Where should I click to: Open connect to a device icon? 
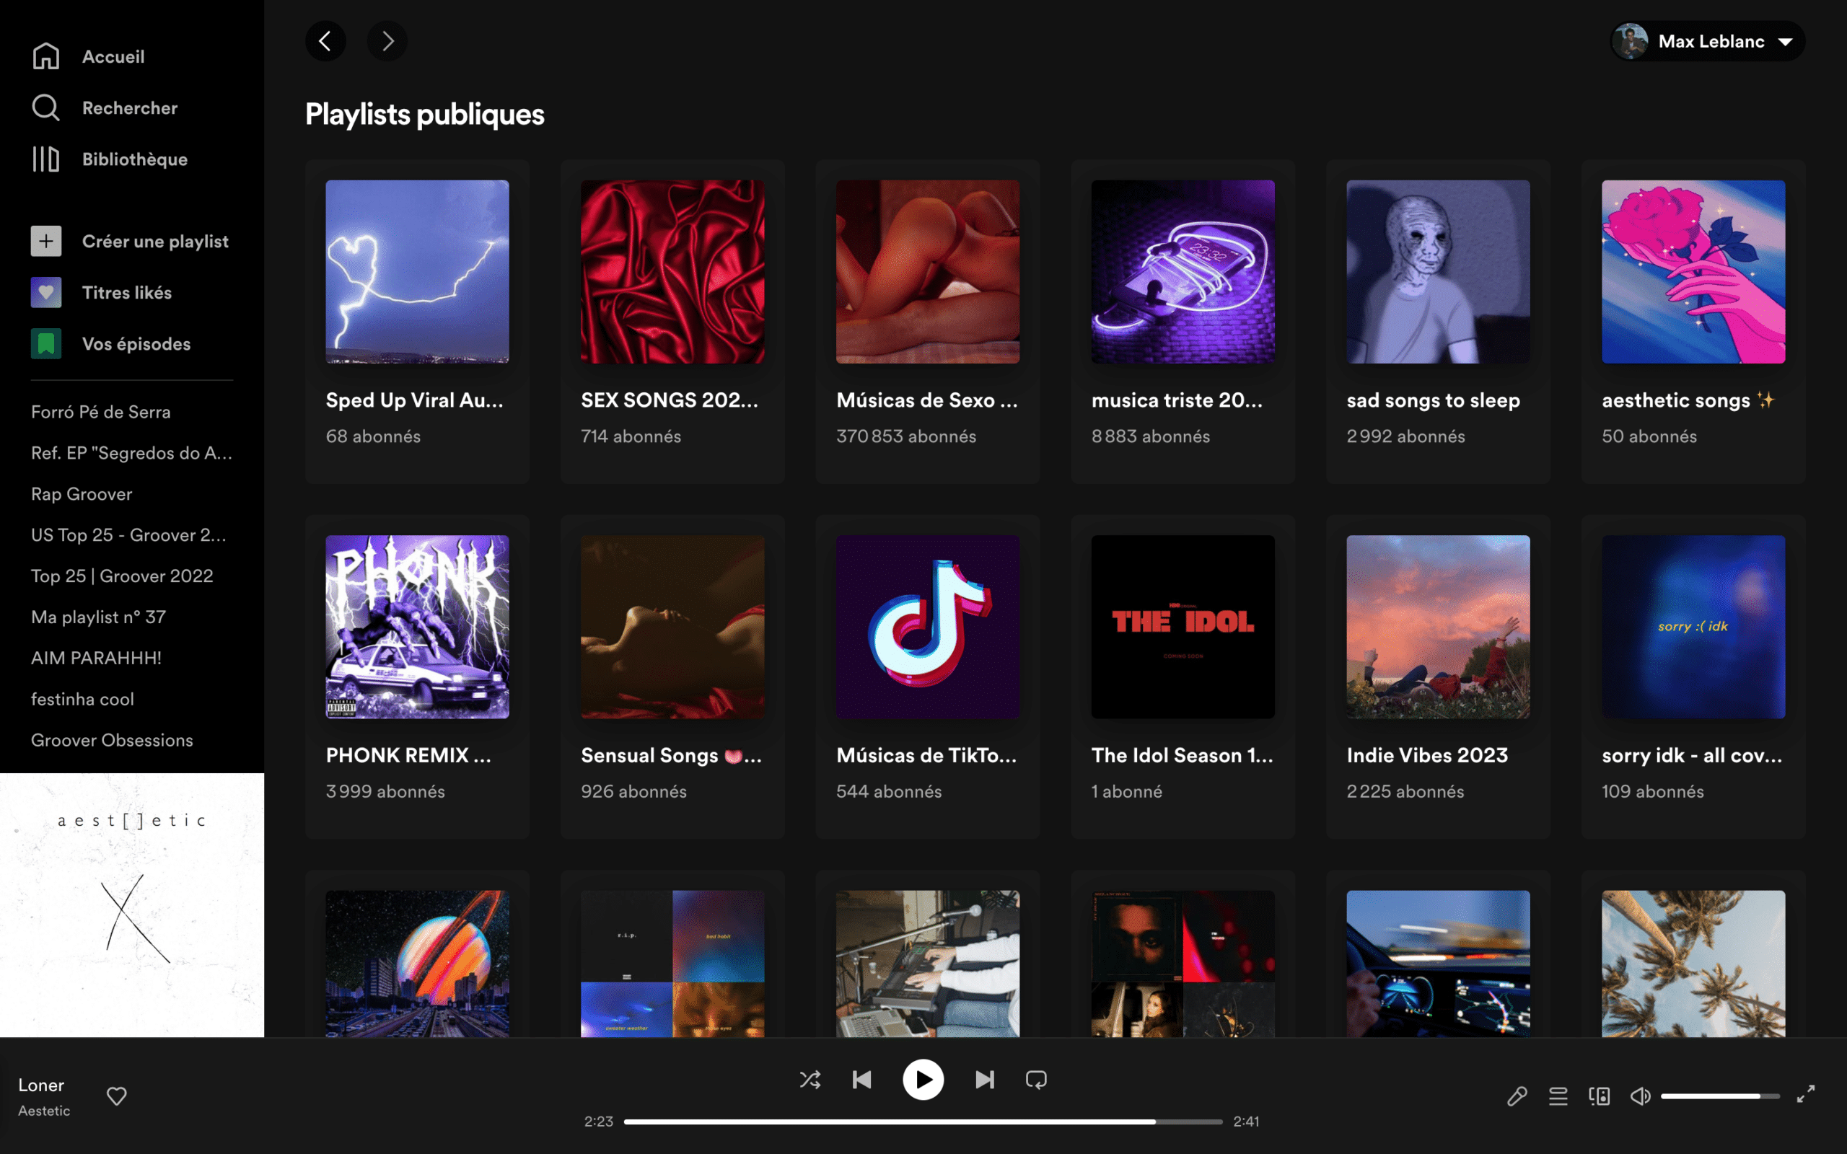click(x=1599, y=1096)
